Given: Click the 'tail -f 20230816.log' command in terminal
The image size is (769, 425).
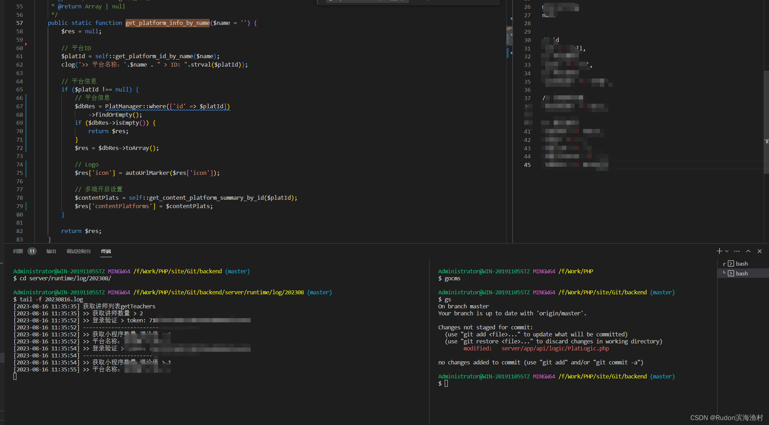Looking at the screenshot, I should (51, 299).
